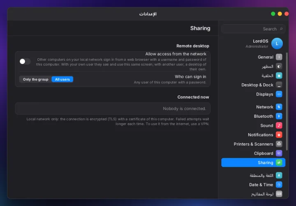Go to the Printers & Scanners label
Image resolution: width=296 pixels, height=206 pixels.
253,144
